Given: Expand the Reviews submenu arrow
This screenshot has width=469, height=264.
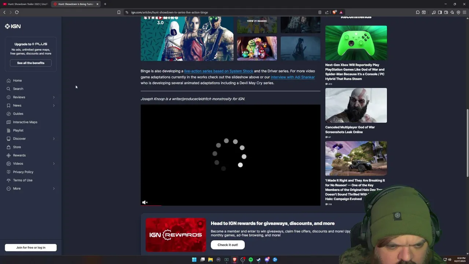Looking at the screenshot, I should click(x=53, y=97).
